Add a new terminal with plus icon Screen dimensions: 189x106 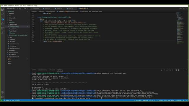click(172, 70)
